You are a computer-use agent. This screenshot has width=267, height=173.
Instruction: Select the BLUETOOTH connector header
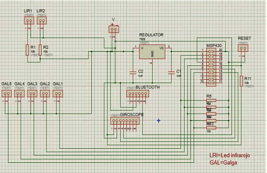(137, 94)
